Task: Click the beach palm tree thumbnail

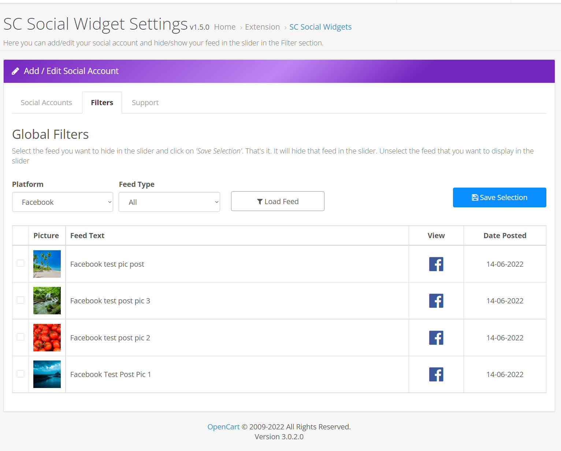Action: tap(47, 264)
